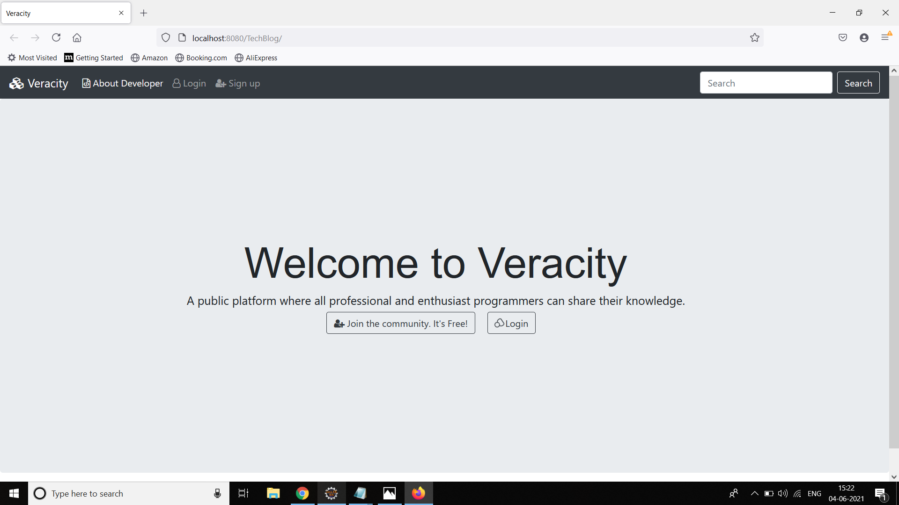Go to browser home page icon
This screenshot has height=505, width=899.
[77, 38]
